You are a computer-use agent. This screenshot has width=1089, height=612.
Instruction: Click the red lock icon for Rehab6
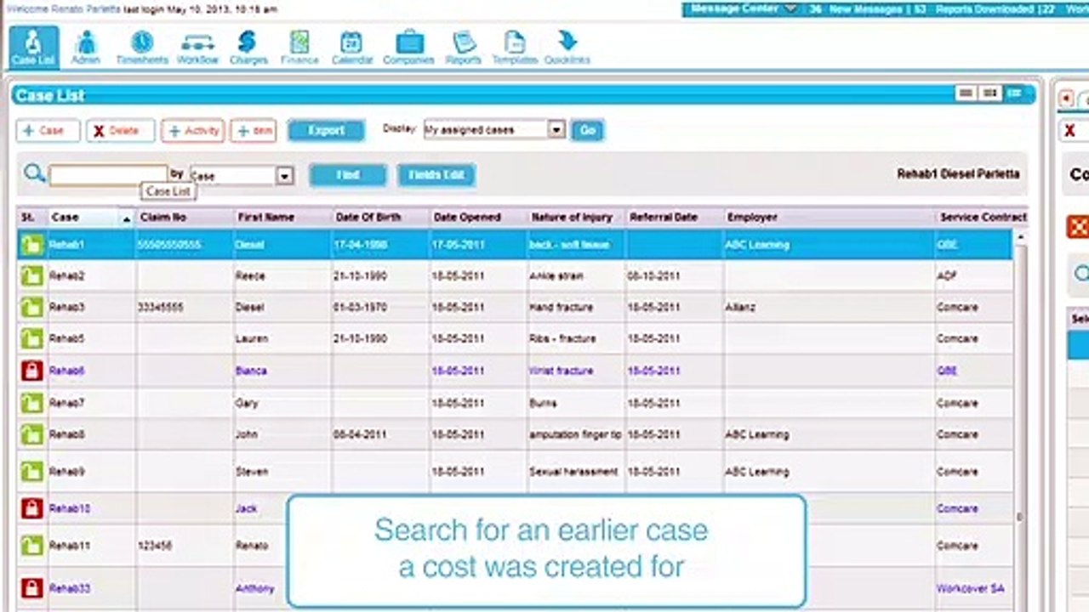pos(31,371)
